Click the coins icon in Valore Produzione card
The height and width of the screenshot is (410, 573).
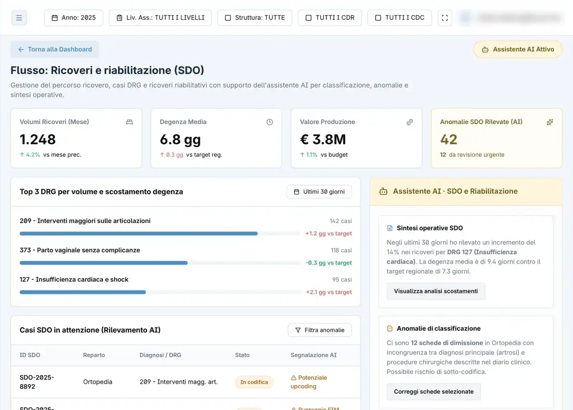tap(410, 122)
